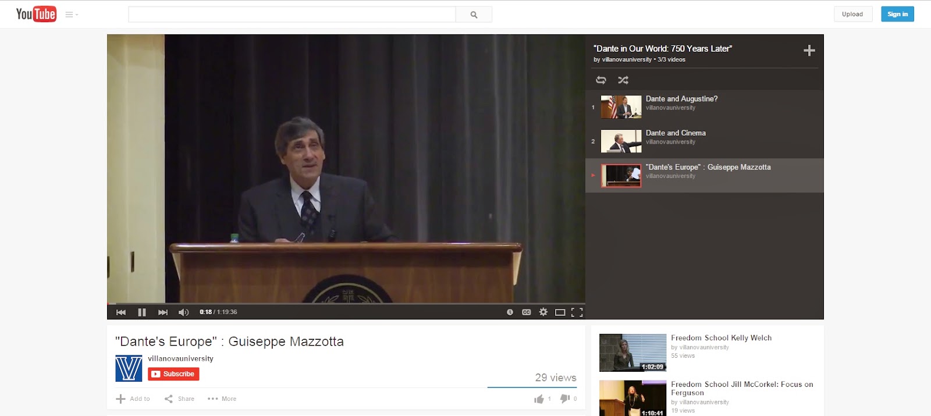The width and height of the screenshot is (931, 416).
Task: Toggle playlist repeat
Action: (601, 80)
